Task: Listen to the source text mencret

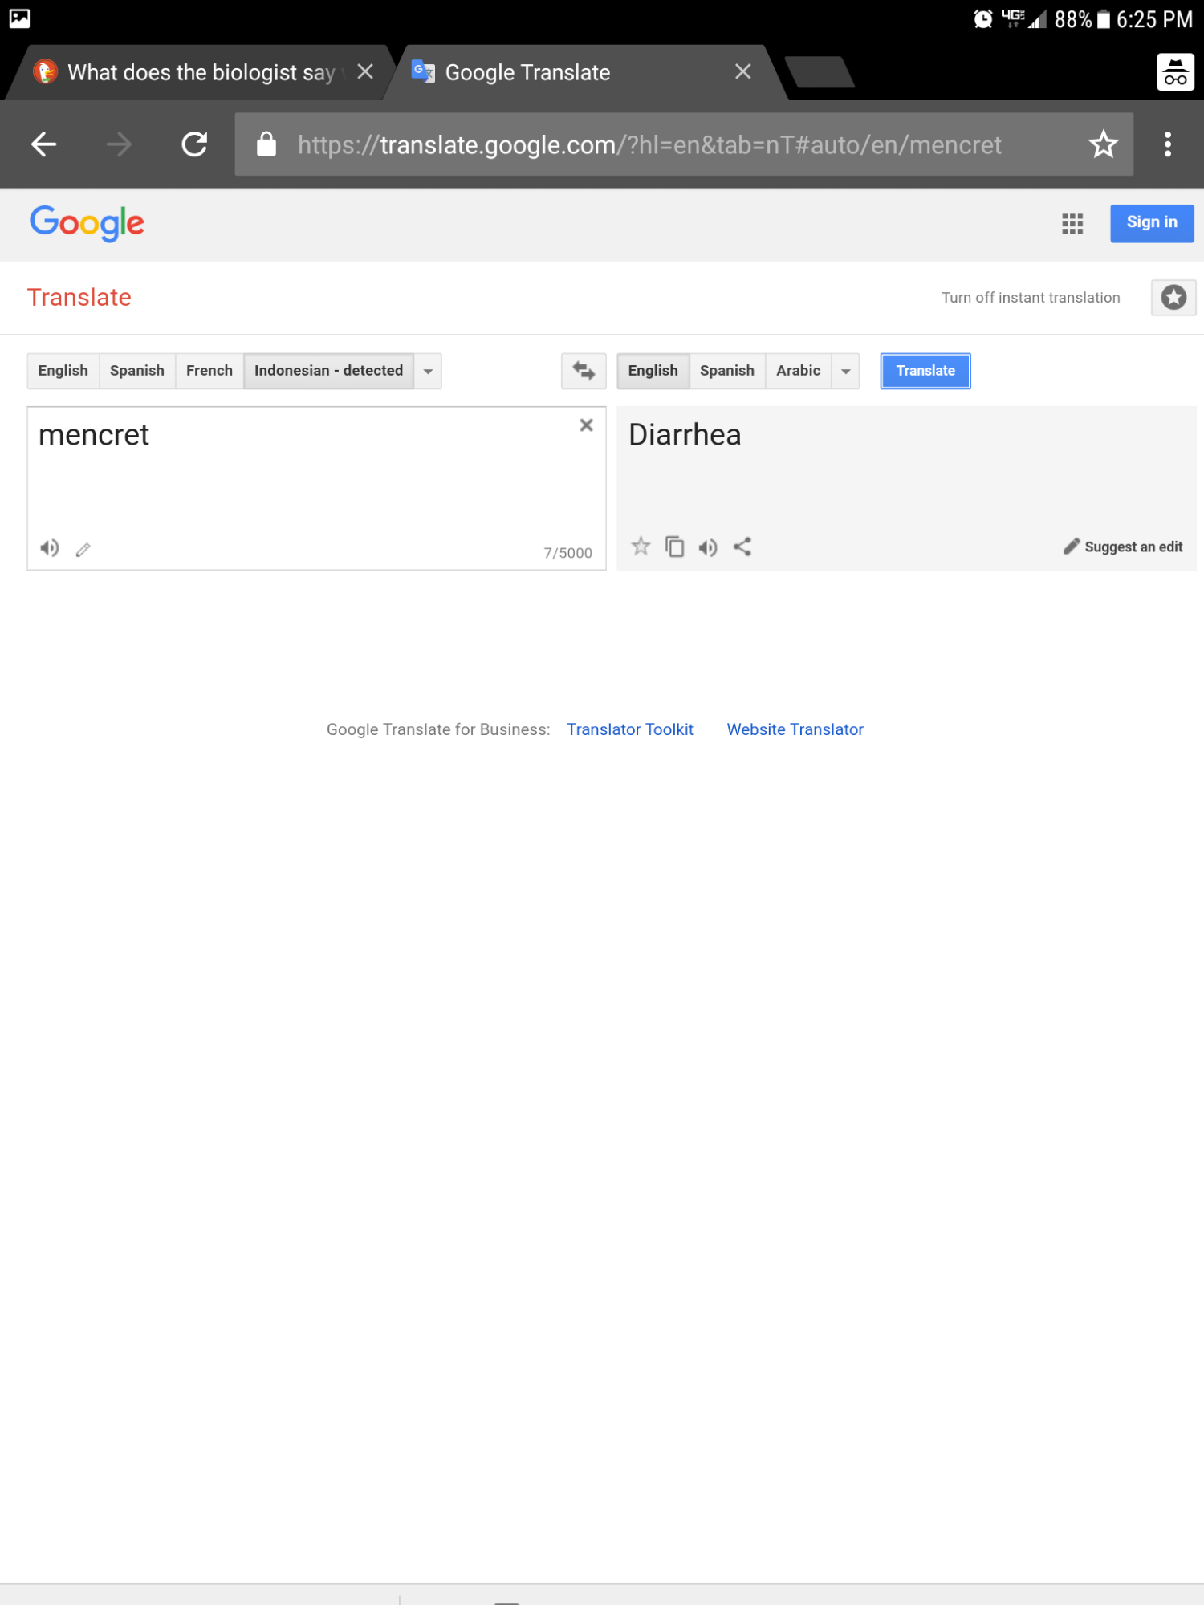Action: 50,548
